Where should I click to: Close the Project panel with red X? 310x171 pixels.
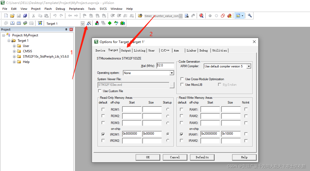tap(71, 29)
